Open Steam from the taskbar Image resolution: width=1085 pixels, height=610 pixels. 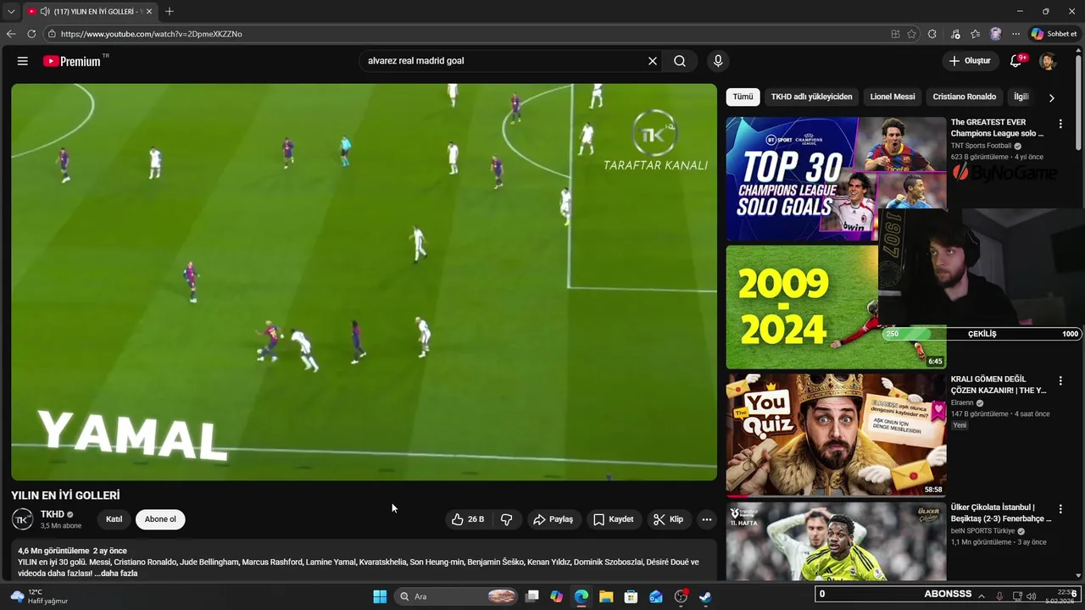pyautogui.click(x=705, y=596)
